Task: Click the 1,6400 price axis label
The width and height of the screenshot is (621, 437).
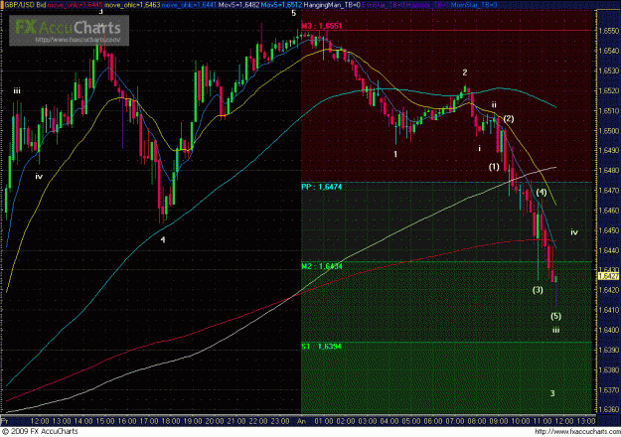Action: coord(609,330)
